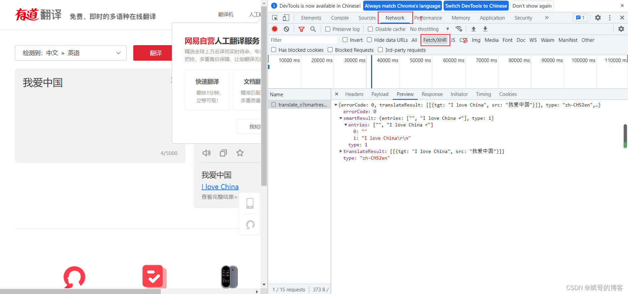
Task: Click Don't show again button
Action: pos(532,6)
